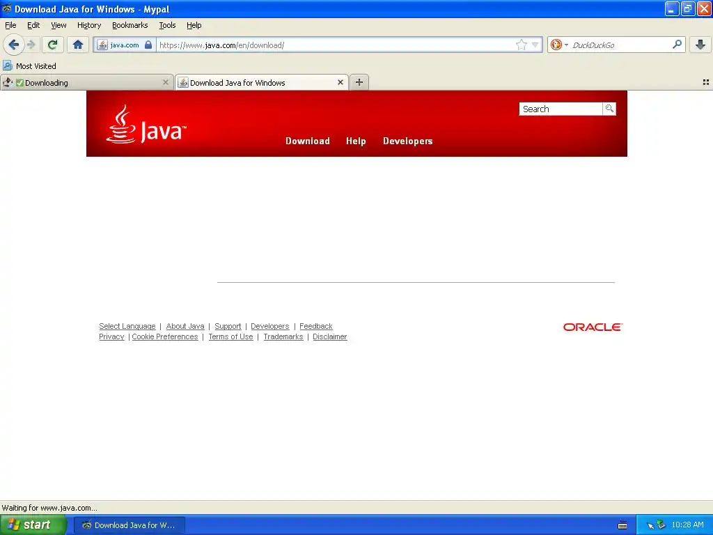Click the Oracle logo

click(593, 327)
